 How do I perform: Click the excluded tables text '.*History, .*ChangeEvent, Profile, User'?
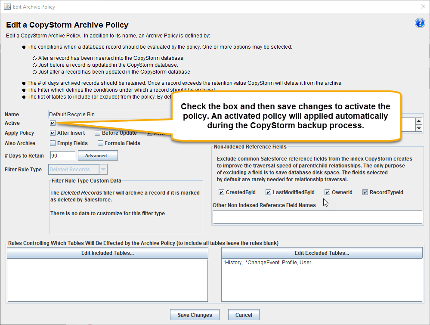coord(266,263)
